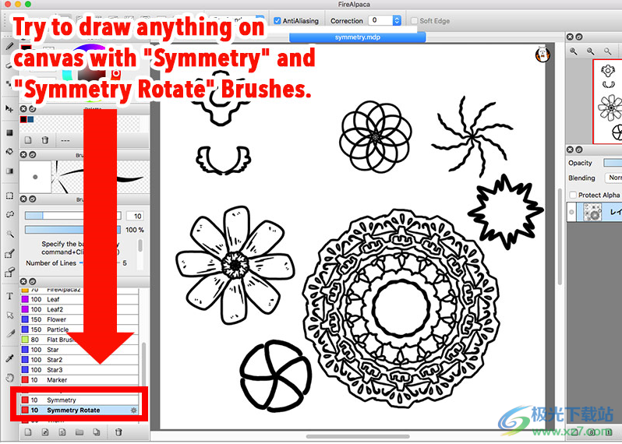The height and width of the screenshot is (444, 622).
Task: Select the Select Eraser tool
Action: pyautogui.click(x=9, y=273)
